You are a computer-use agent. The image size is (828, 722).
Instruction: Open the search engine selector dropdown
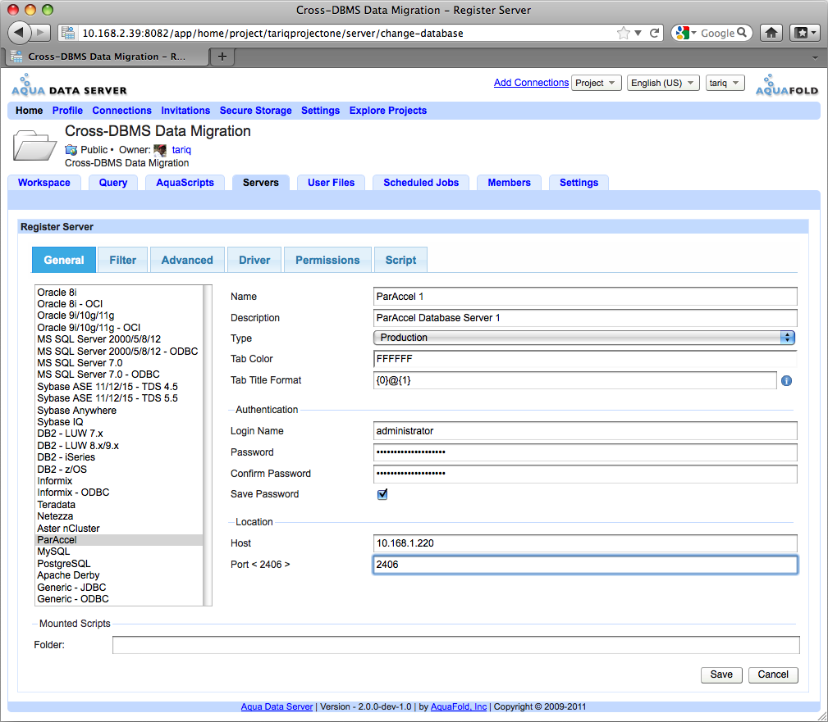(686, 33)
